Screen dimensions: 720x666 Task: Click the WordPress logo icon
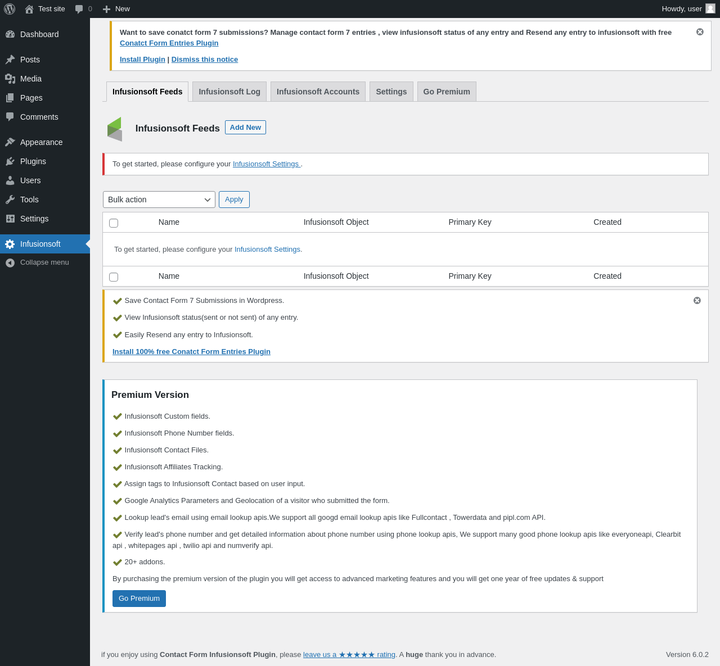10,9
